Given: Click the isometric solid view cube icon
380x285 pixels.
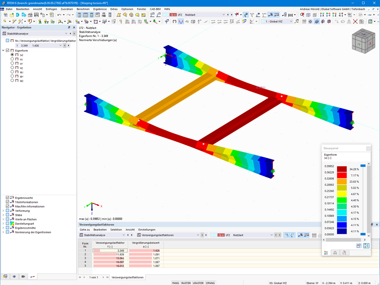Looking at the screenshot, I should coord(308,15).
